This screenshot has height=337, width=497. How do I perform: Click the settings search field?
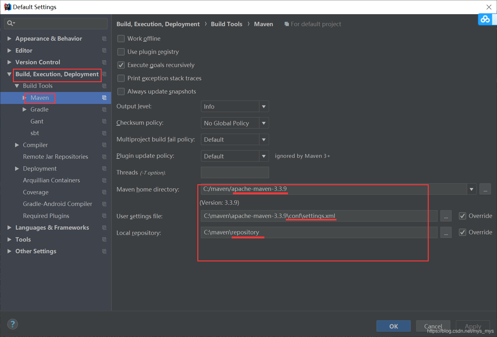tap(56, 23)
